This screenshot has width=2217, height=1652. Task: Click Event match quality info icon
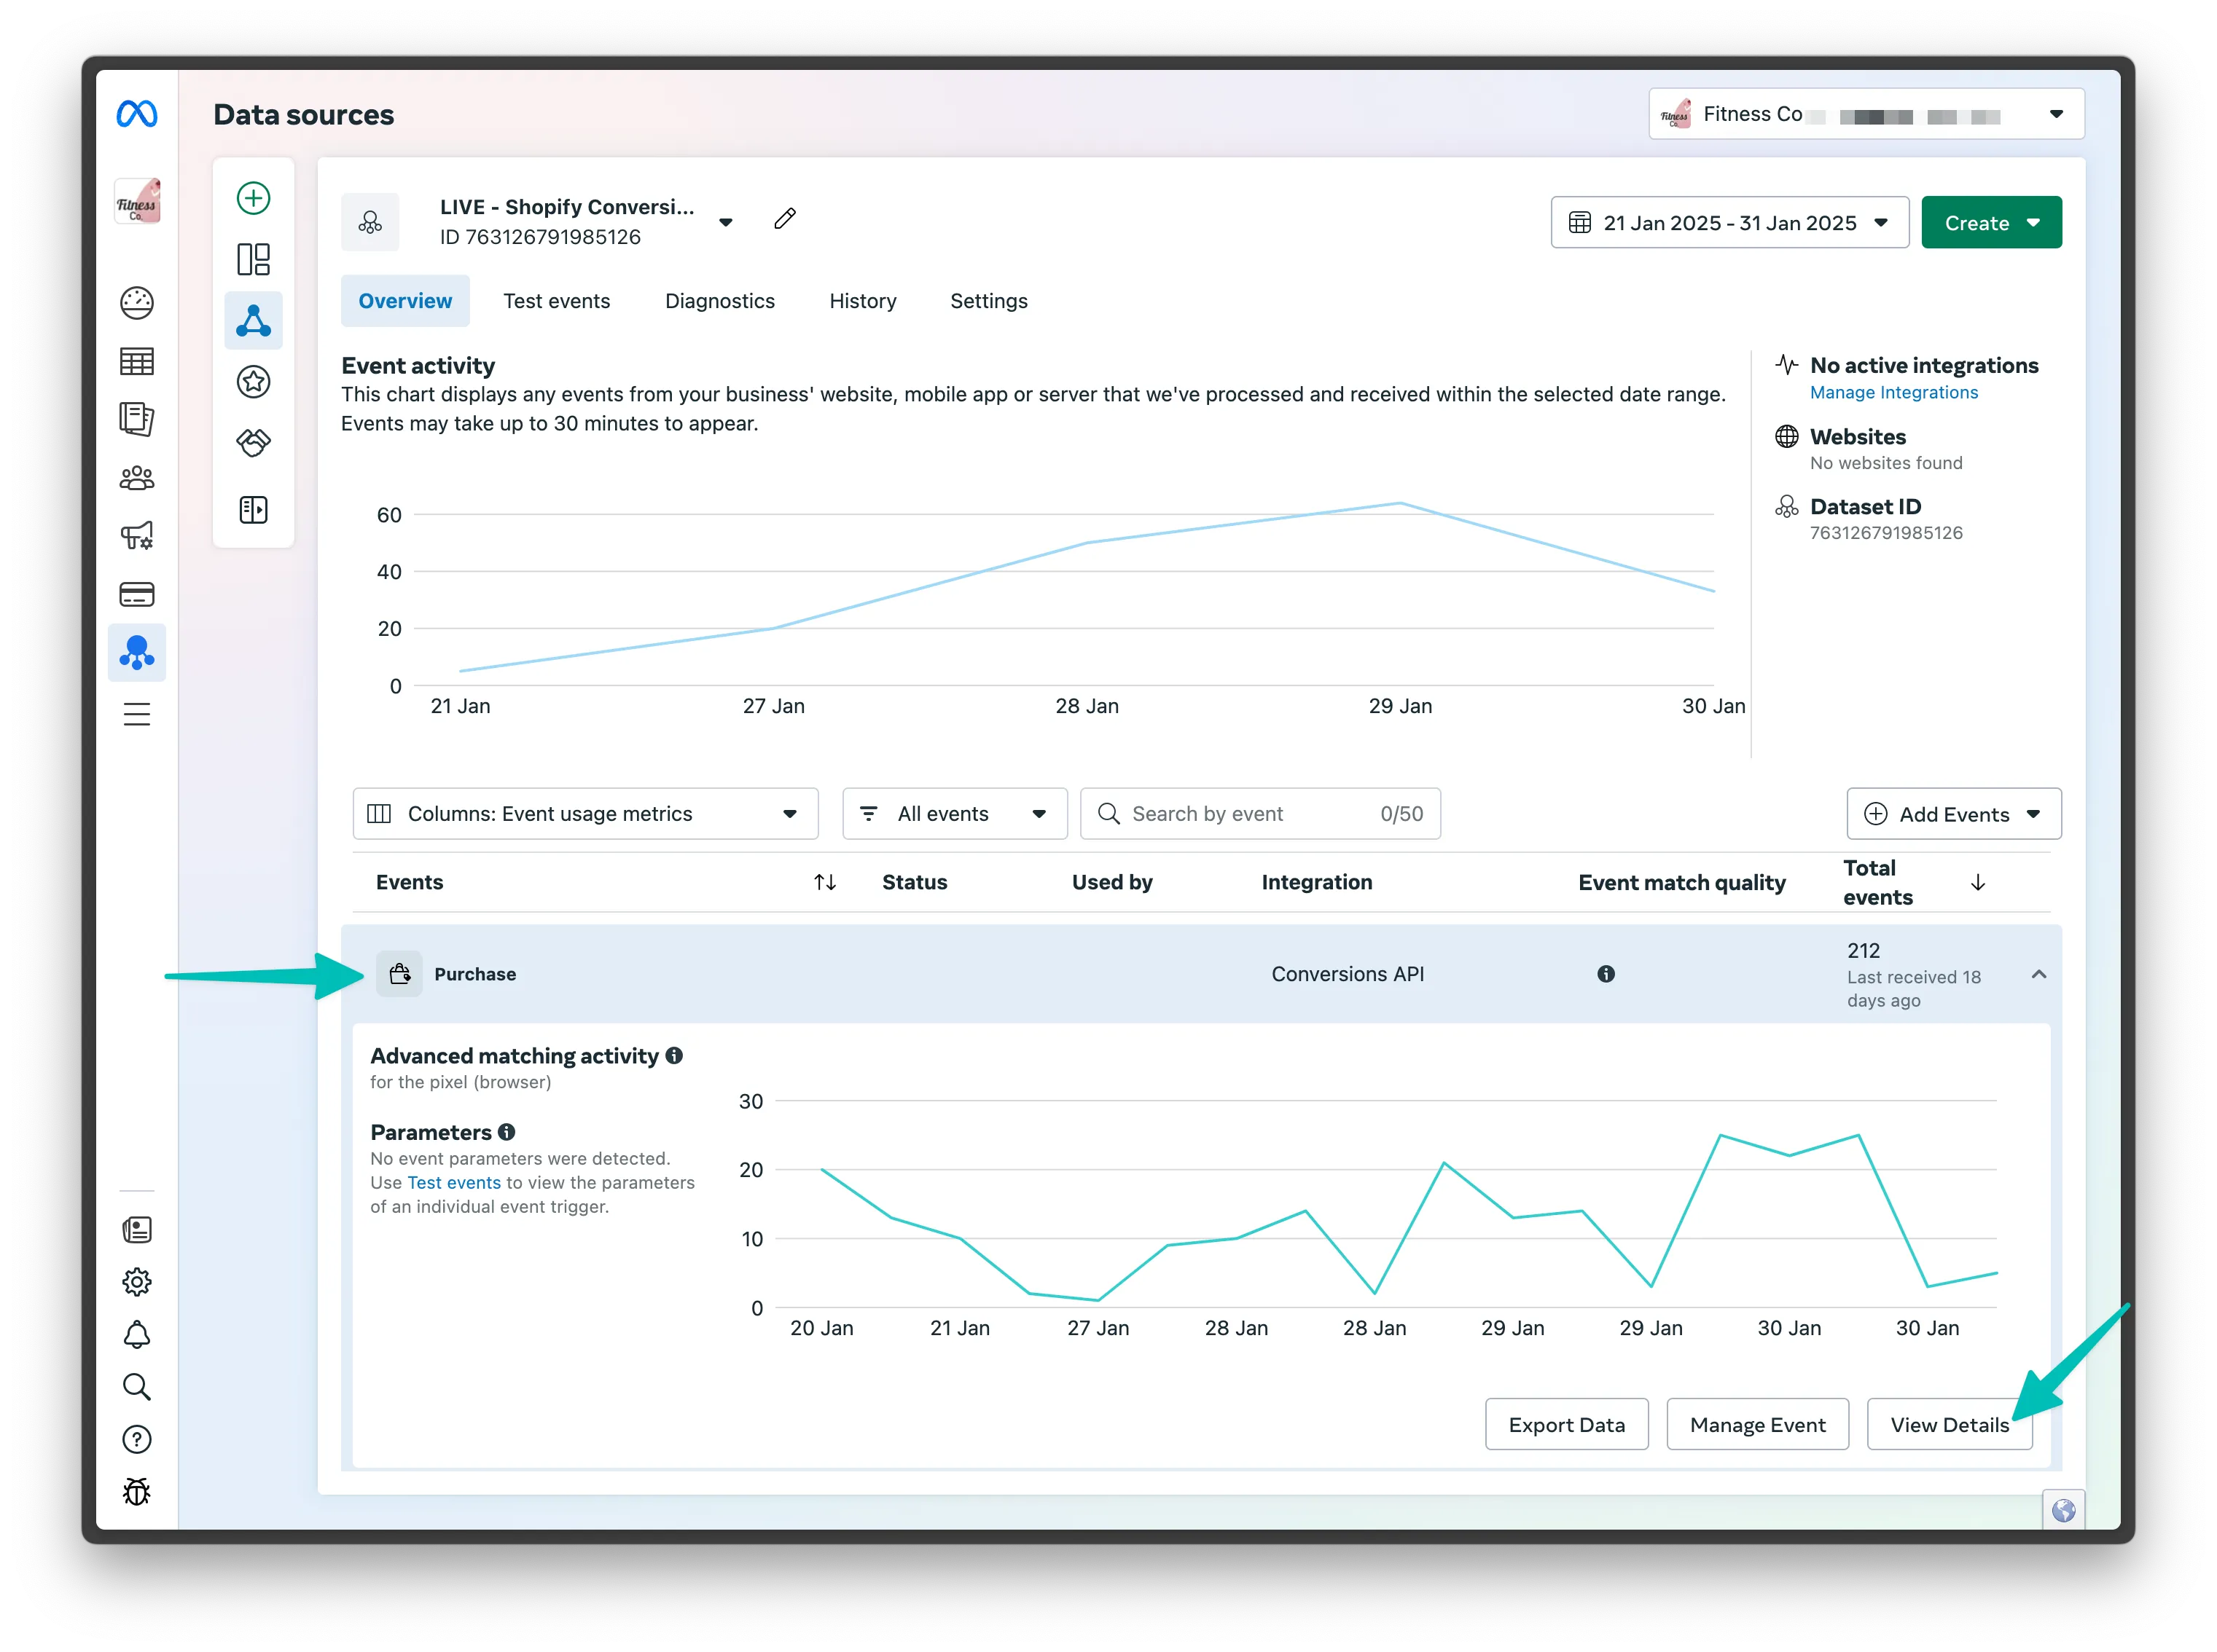[1606, 974]
